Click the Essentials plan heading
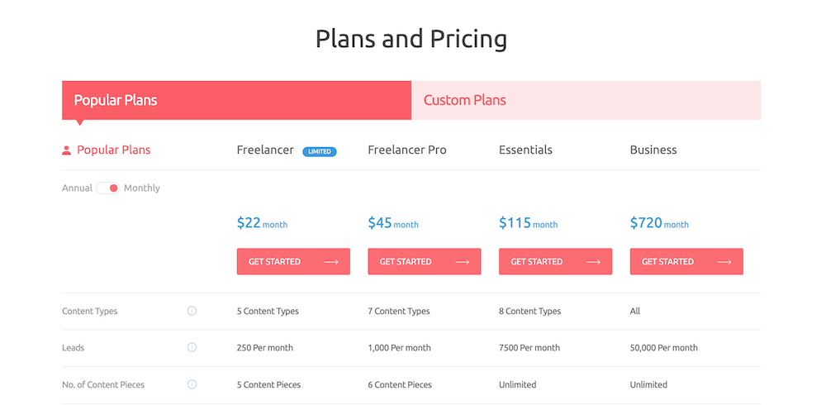 [x=525, y=150]
